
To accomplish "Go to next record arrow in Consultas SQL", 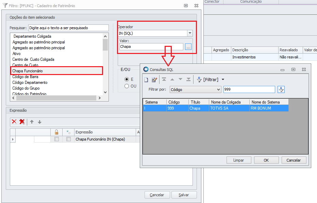I will 180,79.
